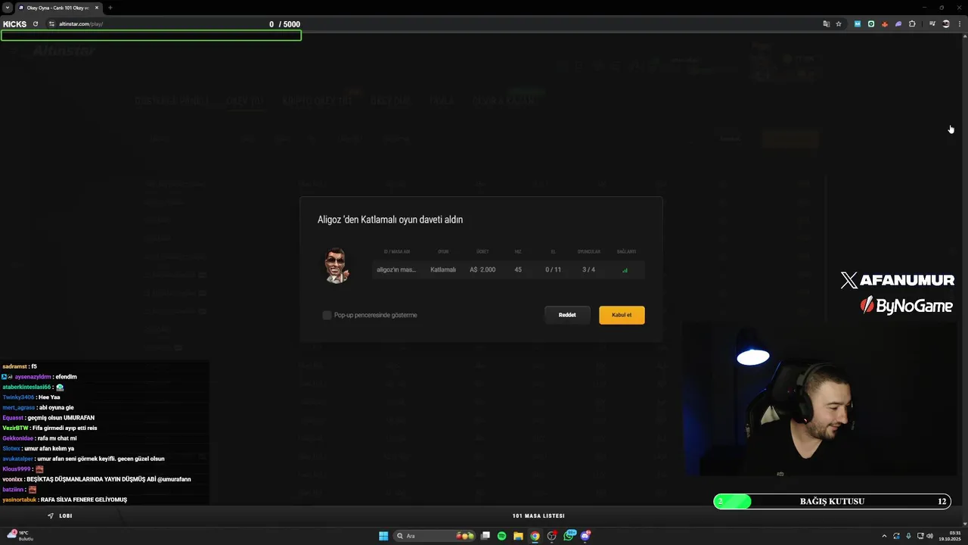The image size is (968, 545).
Task: Open Task View on the taskbar
Action: tap(486, 536)
